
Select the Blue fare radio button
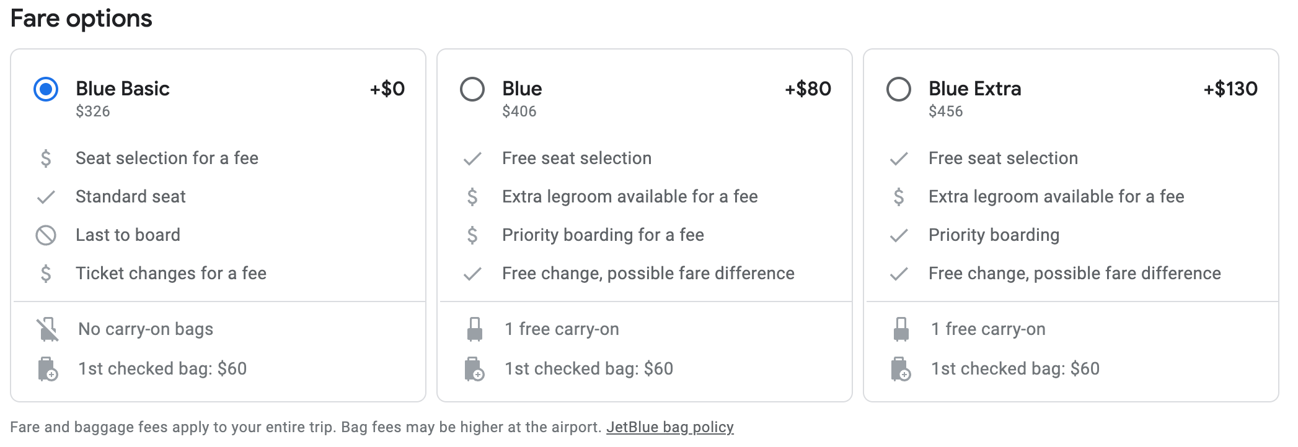(x=472, y=89)
